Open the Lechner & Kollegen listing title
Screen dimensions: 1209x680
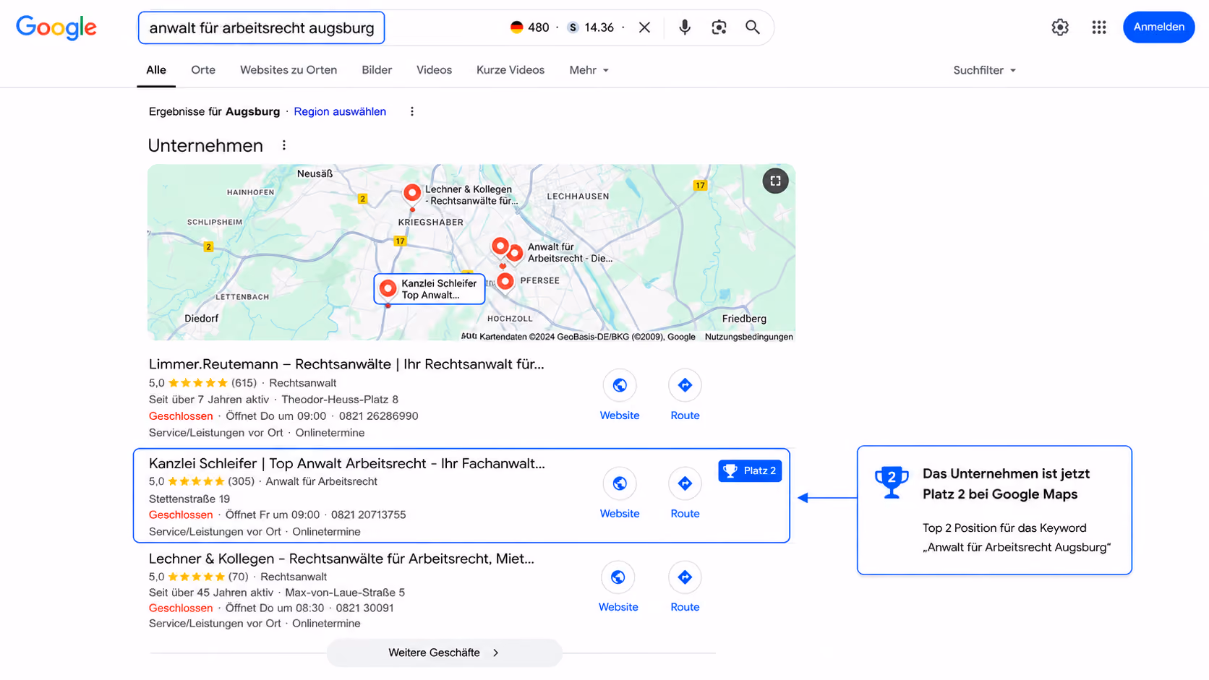(341, 559)
